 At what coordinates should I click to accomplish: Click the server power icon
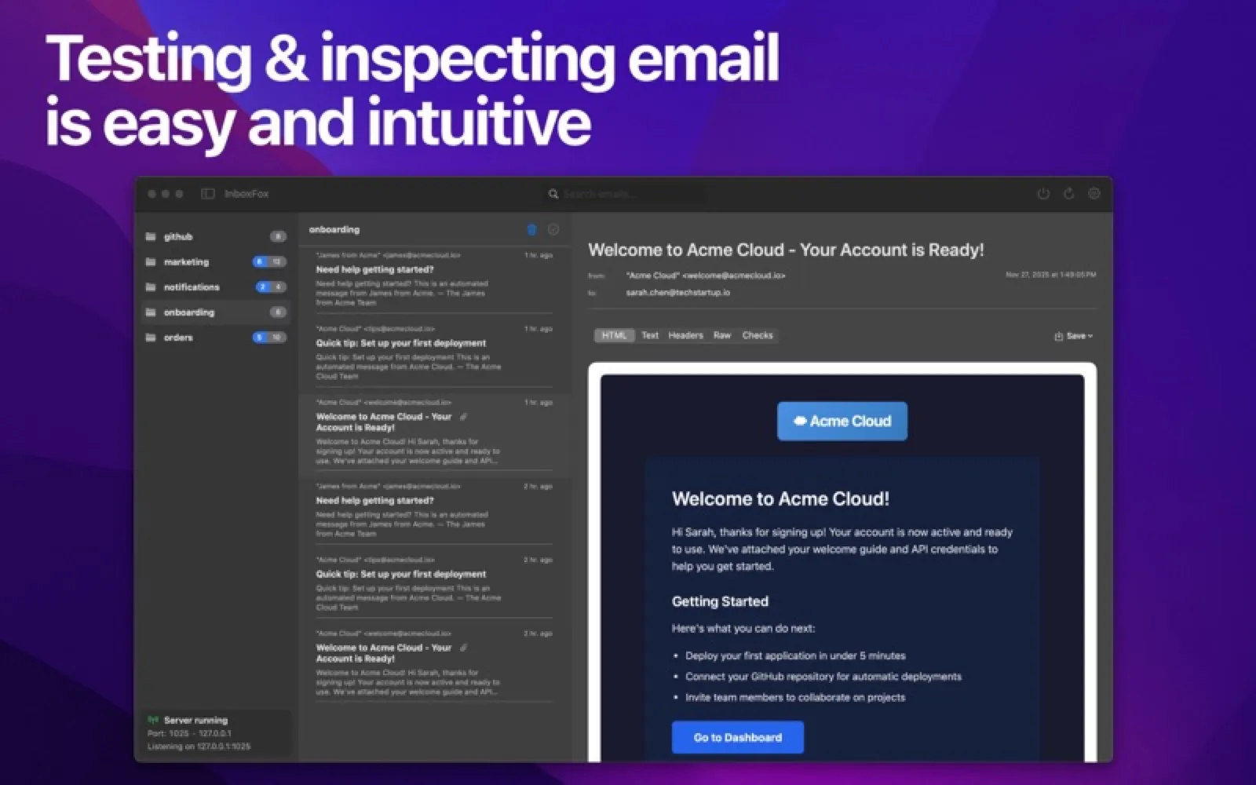point(1043,194)
